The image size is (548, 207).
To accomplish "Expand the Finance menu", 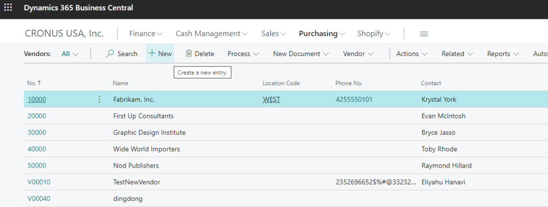I will pos(146,34).
